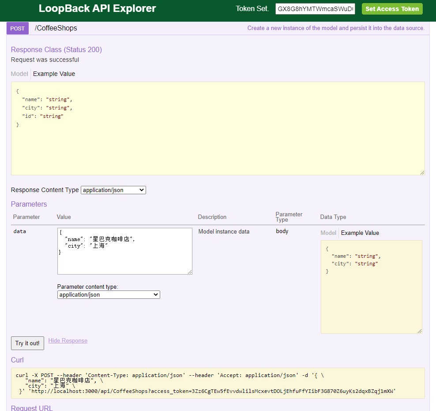Click the POST method badge
This screenshot has height=411, width=436.
pos(18,28)
